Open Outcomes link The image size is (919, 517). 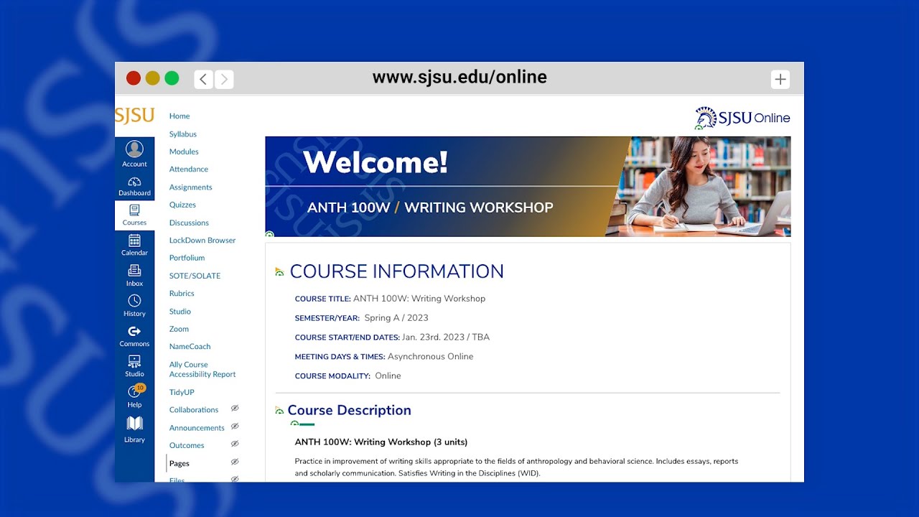187,446
